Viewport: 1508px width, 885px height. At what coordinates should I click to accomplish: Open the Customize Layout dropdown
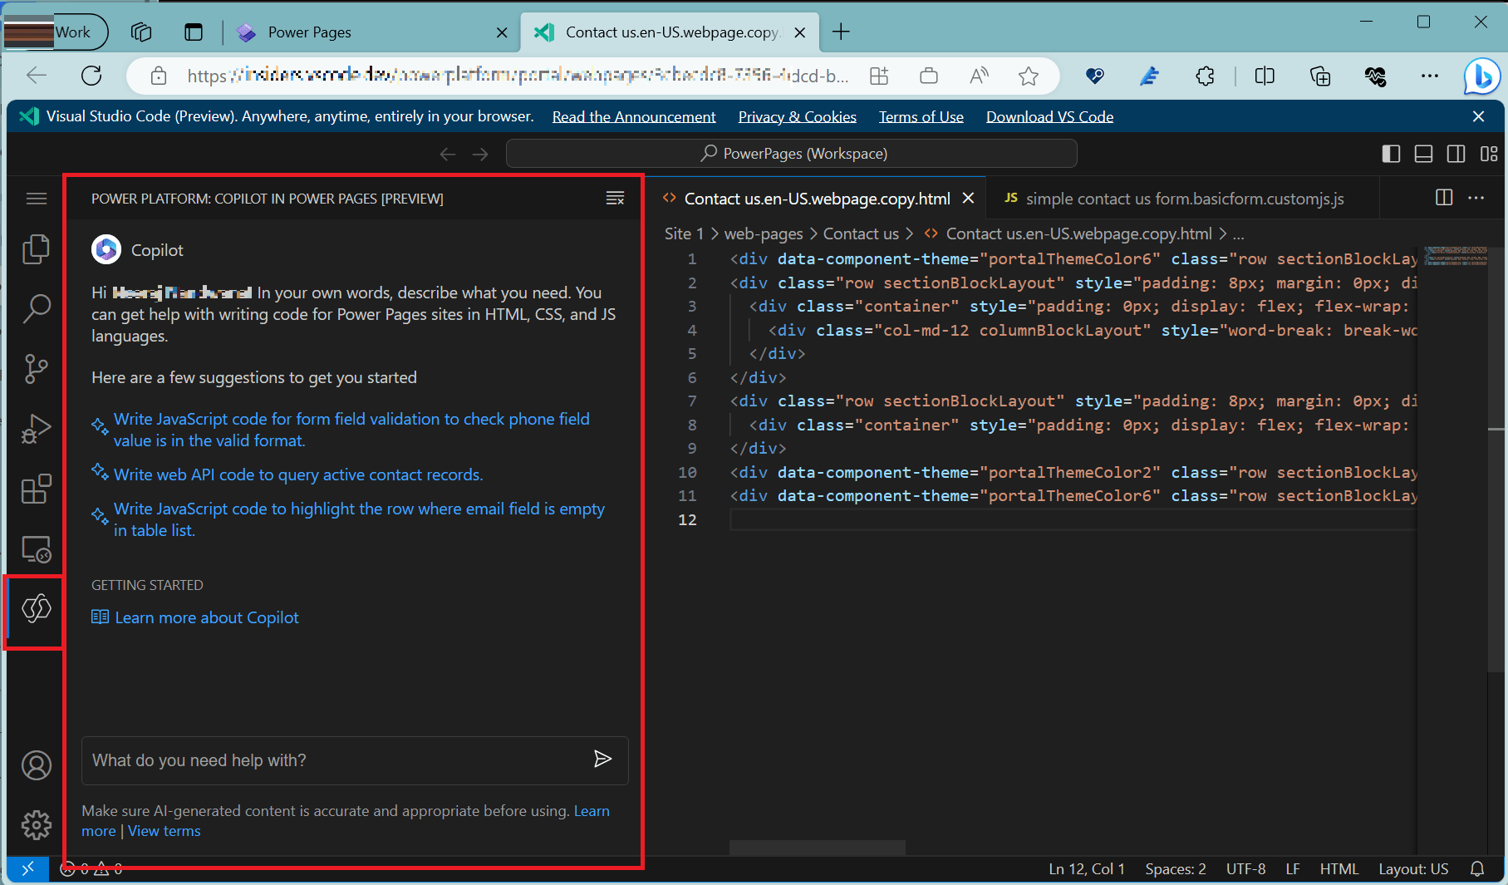[1490, 153]
